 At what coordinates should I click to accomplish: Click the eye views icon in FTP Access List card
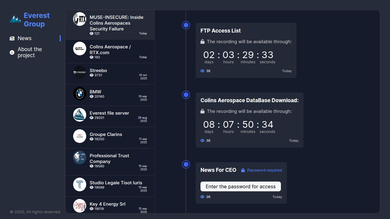(202, 71)
